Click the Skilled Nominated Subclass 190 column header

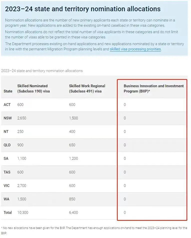click(x=33, y=89)
